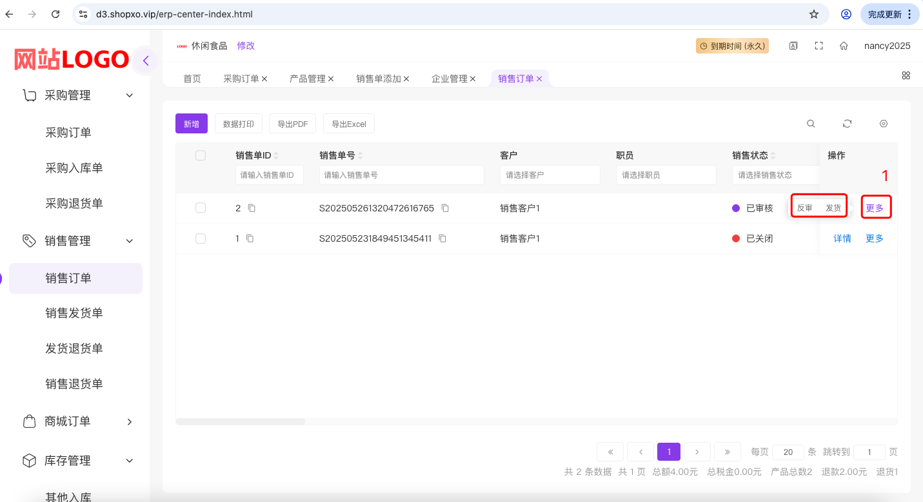Open the browser profile icon
This screenshot has width=923, height=502.
(x=846, y=14)
